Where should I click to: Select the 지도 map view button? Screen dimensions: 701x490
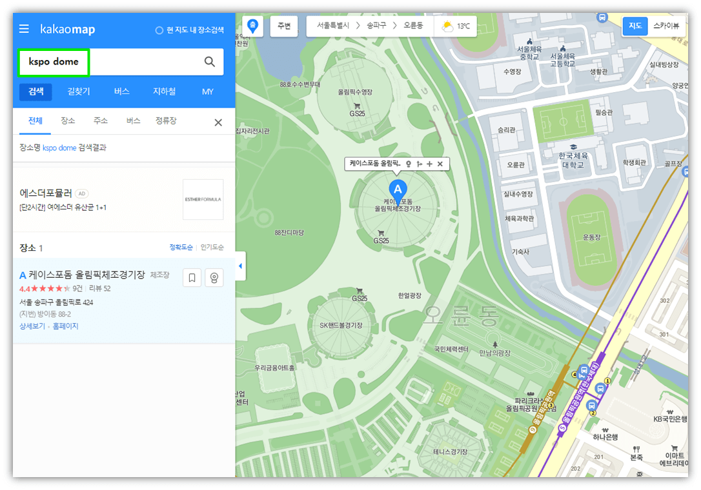[635, 26]
